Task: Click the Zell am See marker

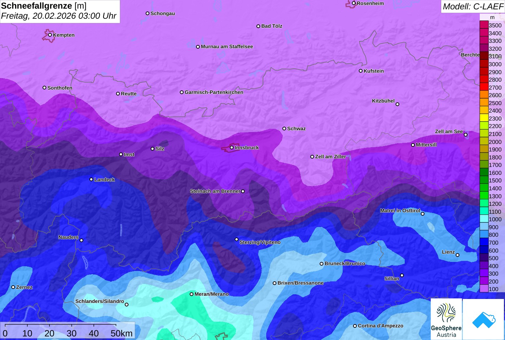Action: pos(466,135)
